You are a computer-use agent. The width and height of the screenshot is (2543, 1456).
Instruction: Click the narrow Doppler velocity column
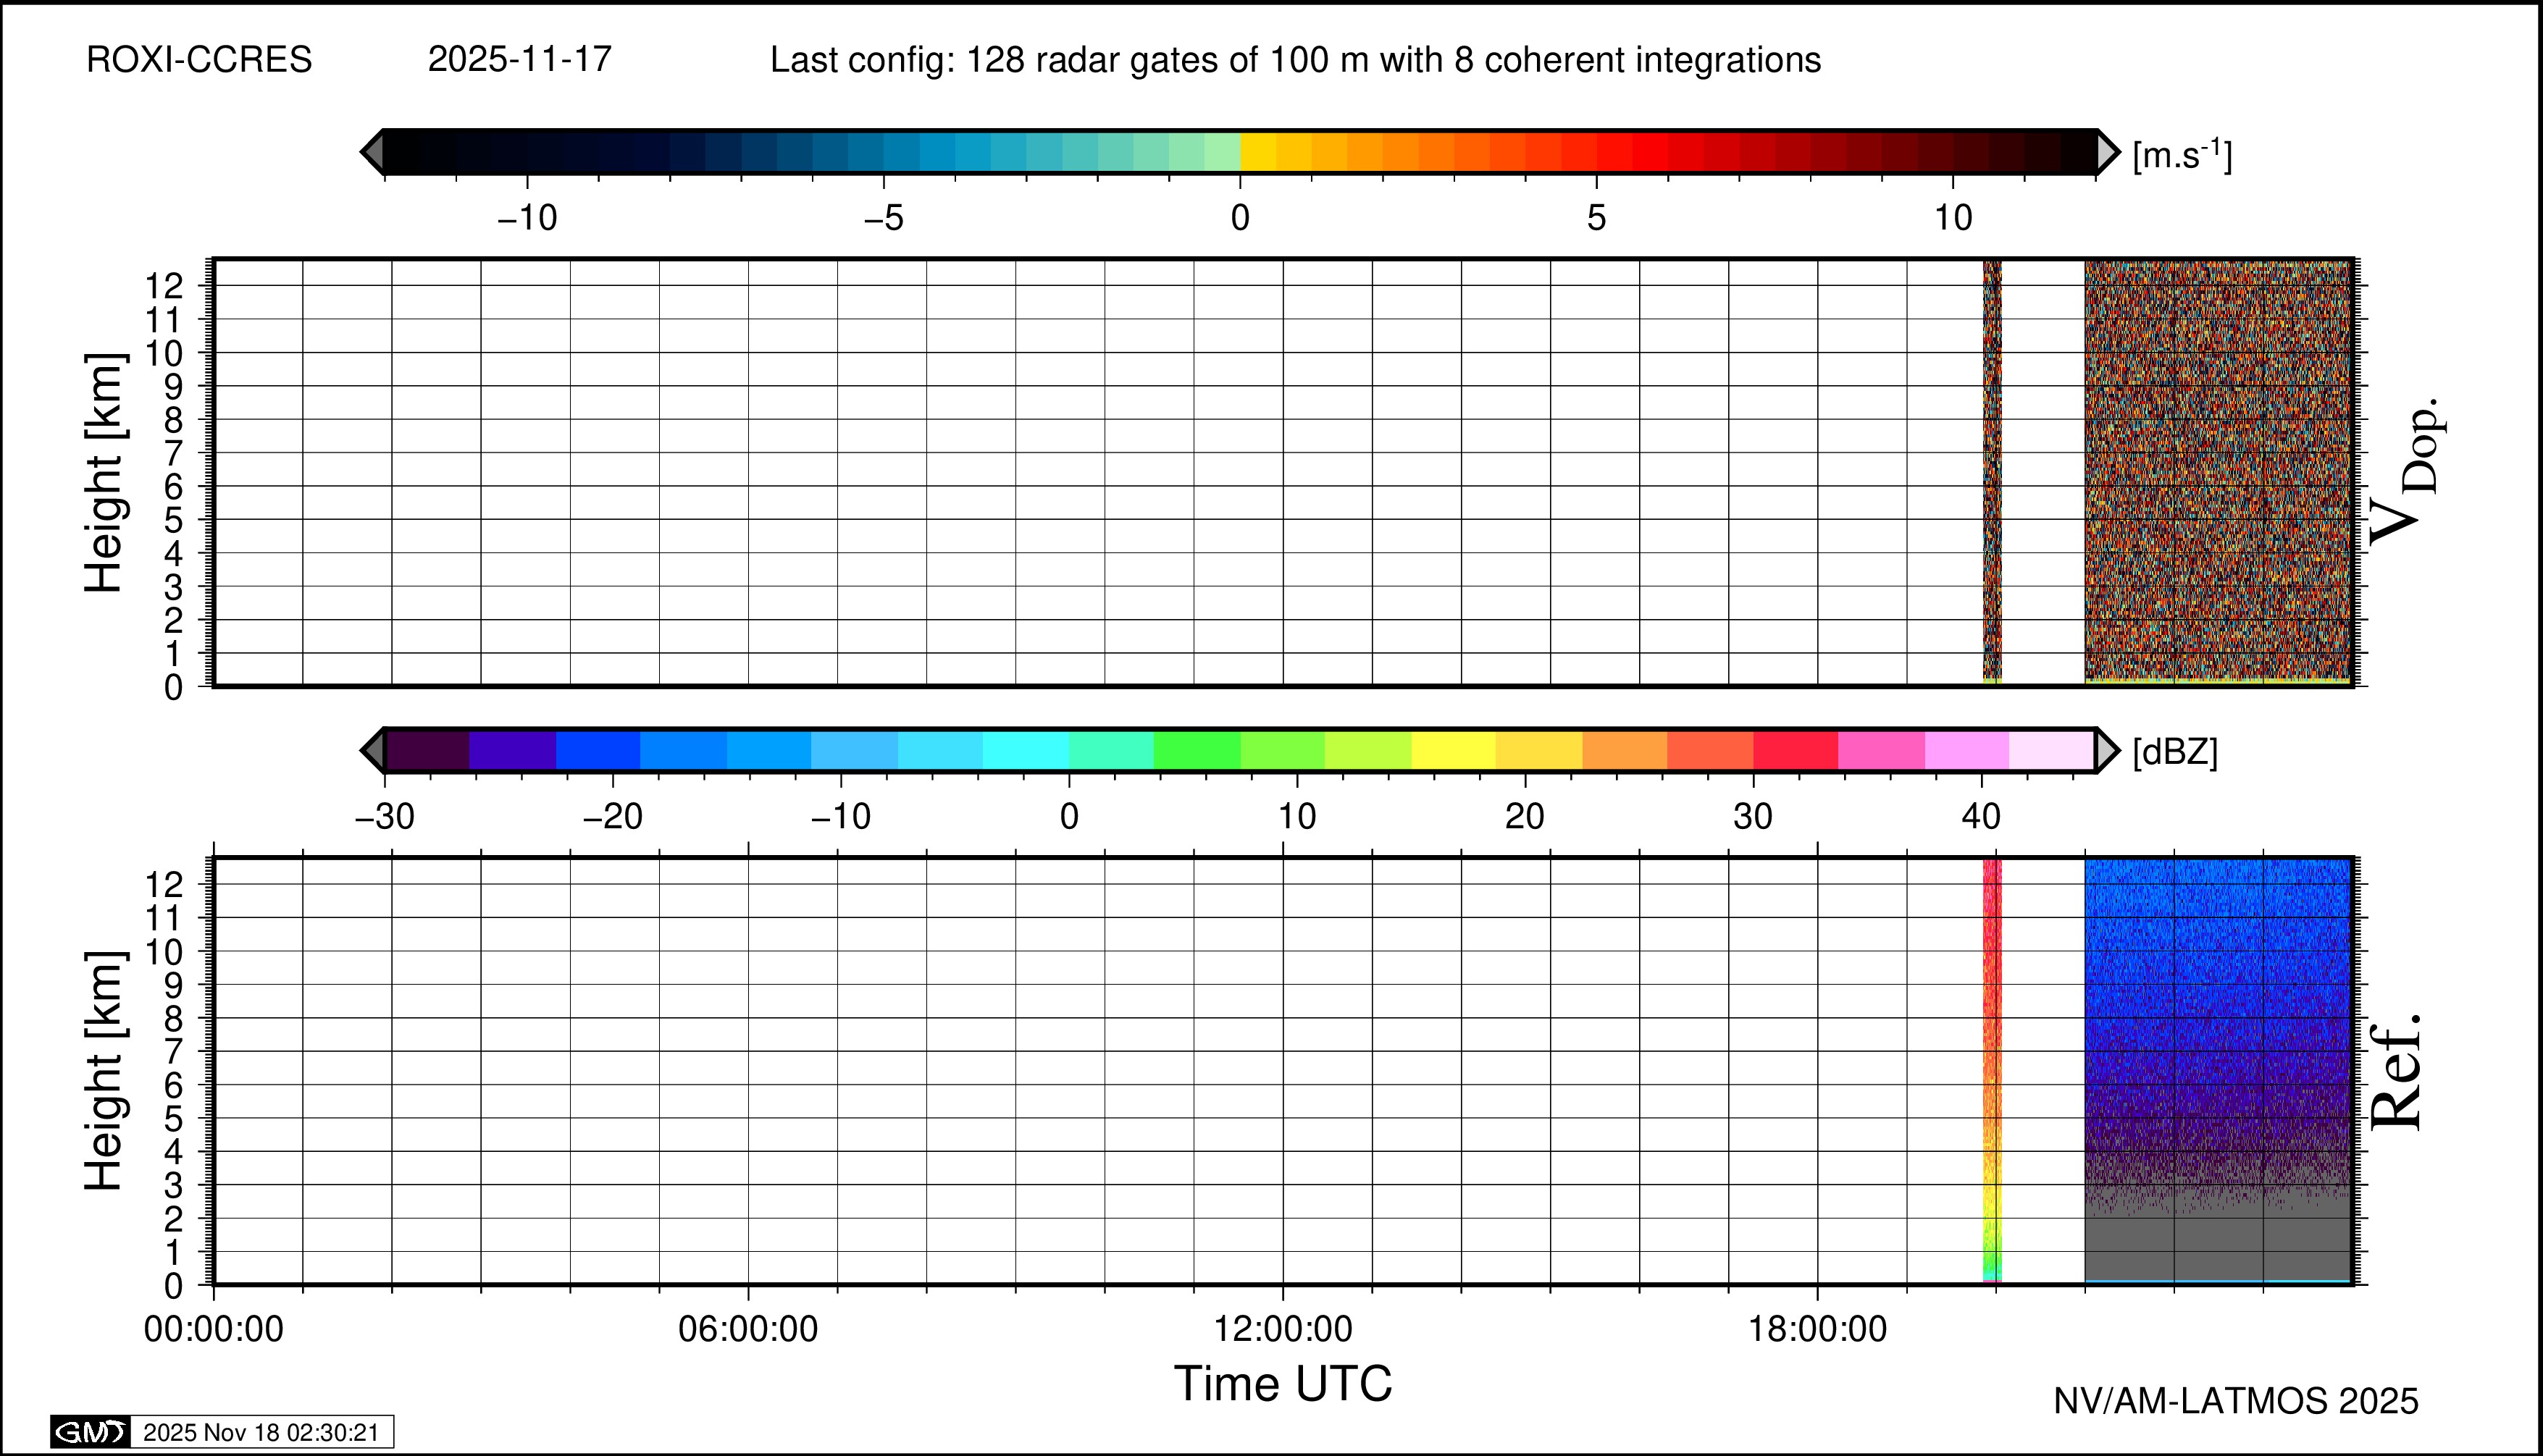[1992, 470]
